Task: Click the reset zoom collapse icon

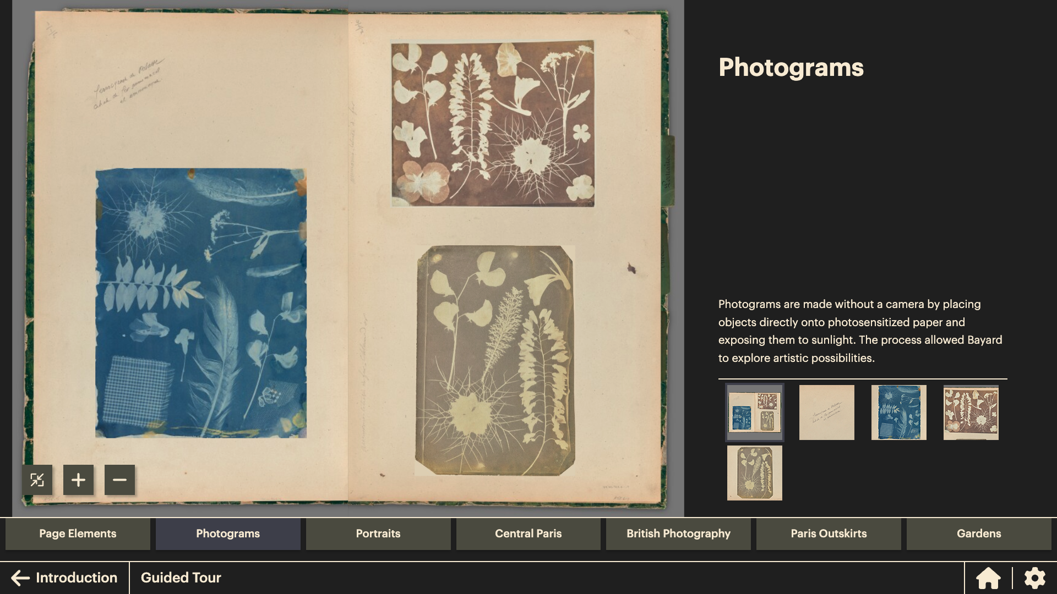Action: point(37,480)
